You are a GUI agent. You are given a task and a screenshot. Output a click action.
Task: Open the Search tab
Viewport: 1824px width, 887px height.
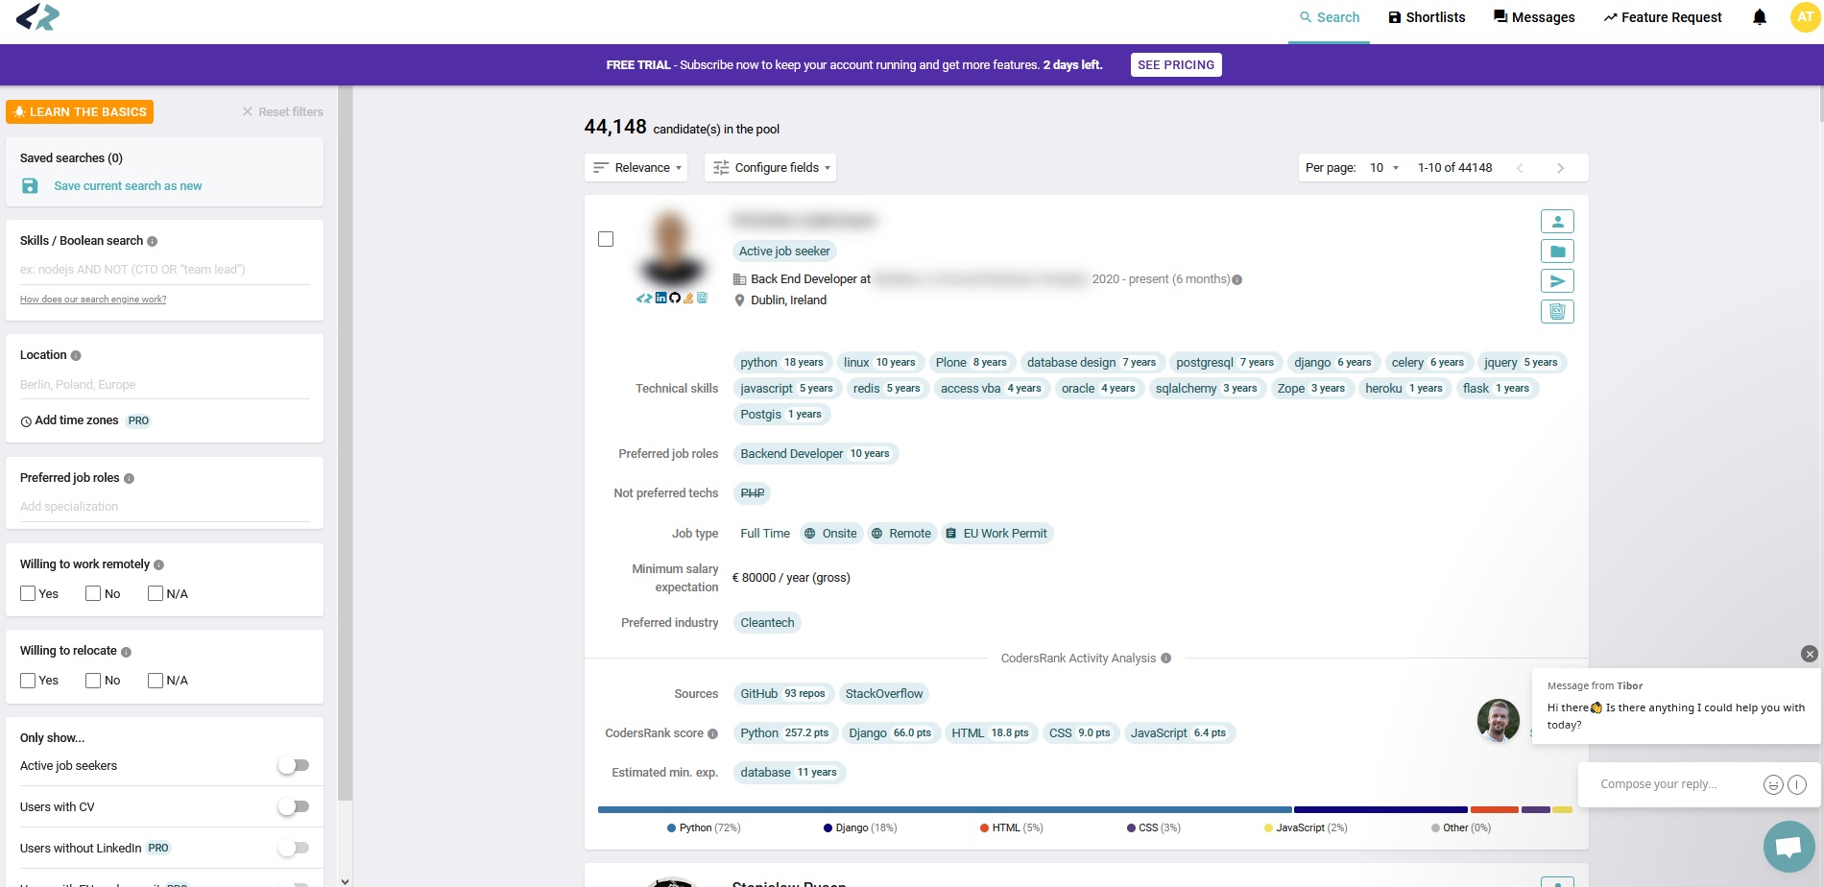pos(1329,17)
